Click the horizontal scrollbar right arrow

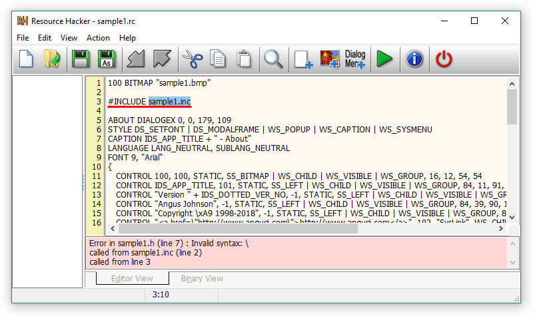click(x=499, y=230)
